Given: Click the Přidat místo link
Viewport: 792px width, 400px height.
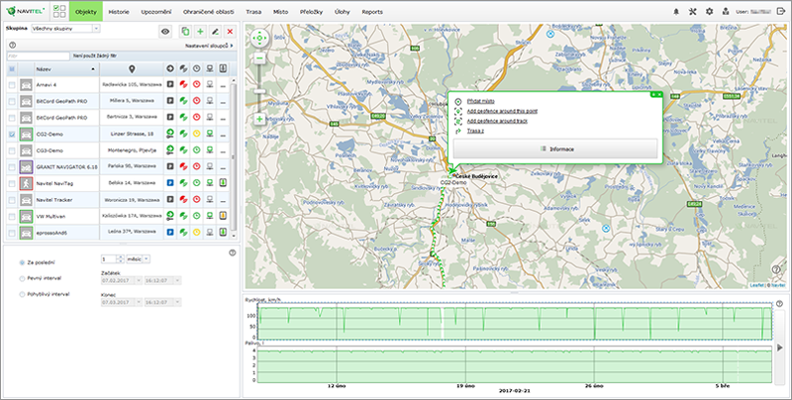Looking at the screenshot, I should [482, 102].
